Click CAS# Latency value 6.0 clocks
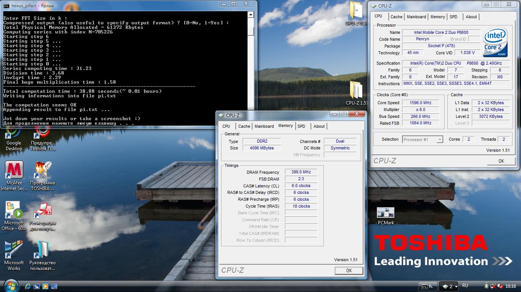This screenshot has width=521, height=292. point(301,186)
